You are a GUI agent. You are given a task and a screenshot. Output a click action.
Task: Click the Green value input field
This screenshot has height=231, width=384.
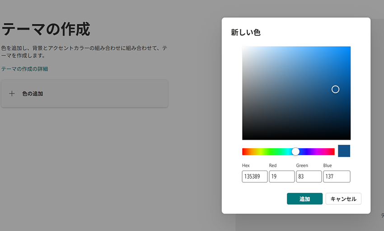click(x=309, y=176)
